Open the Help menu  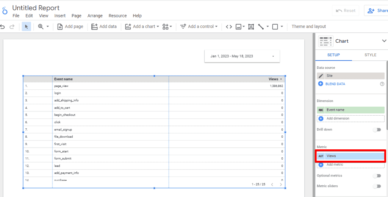pos(137,16)
